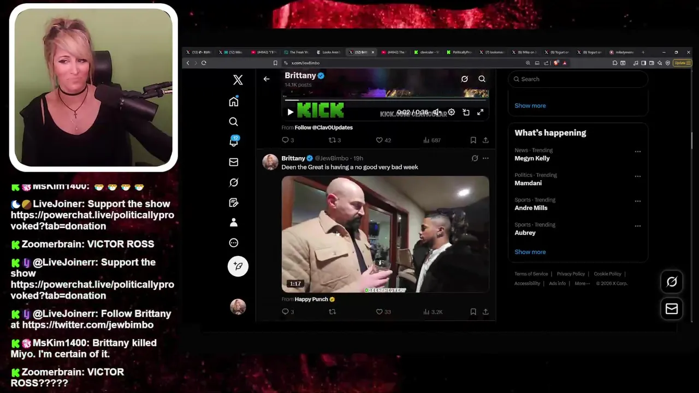Open Aubrey trending topic

pos(525,233)
